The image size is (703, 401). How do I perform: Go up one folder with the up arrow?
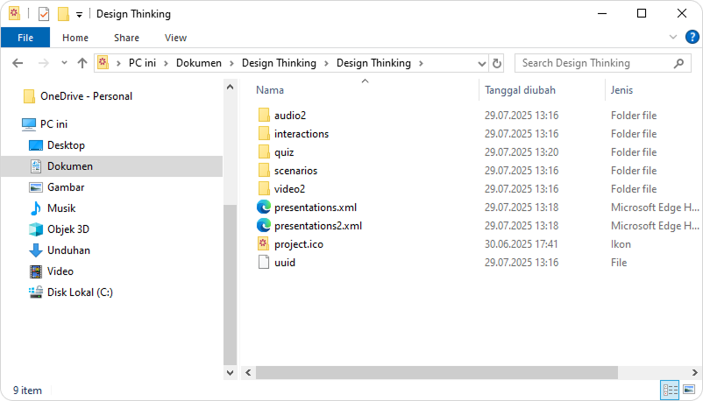pos(82,63)
